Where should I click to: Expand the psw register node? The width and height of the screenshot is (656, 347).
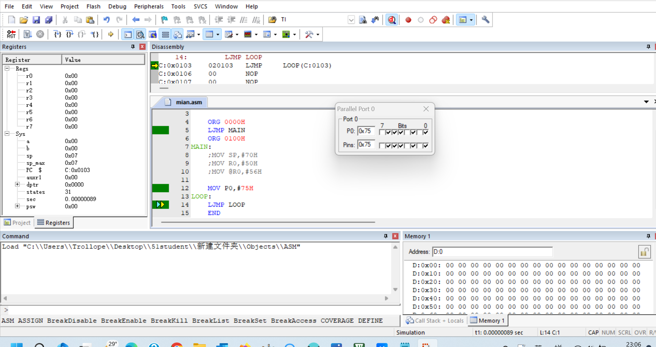pyautogui.click(x=17, y=206)
